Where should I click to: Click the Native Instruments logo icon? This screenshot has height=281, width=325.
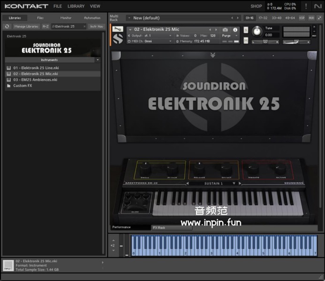[318, 6]
